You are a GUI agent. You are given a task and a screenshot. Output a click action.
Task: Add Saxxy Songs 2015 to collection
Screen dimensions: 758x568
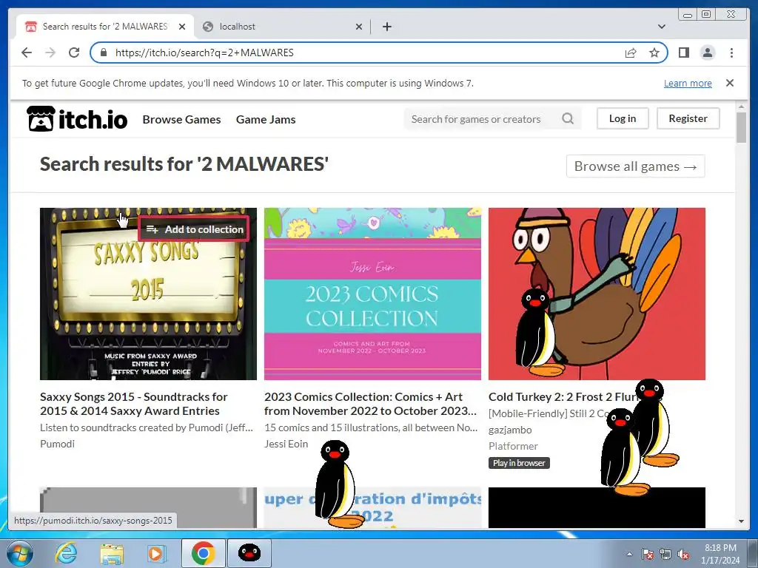click(195, 229)
